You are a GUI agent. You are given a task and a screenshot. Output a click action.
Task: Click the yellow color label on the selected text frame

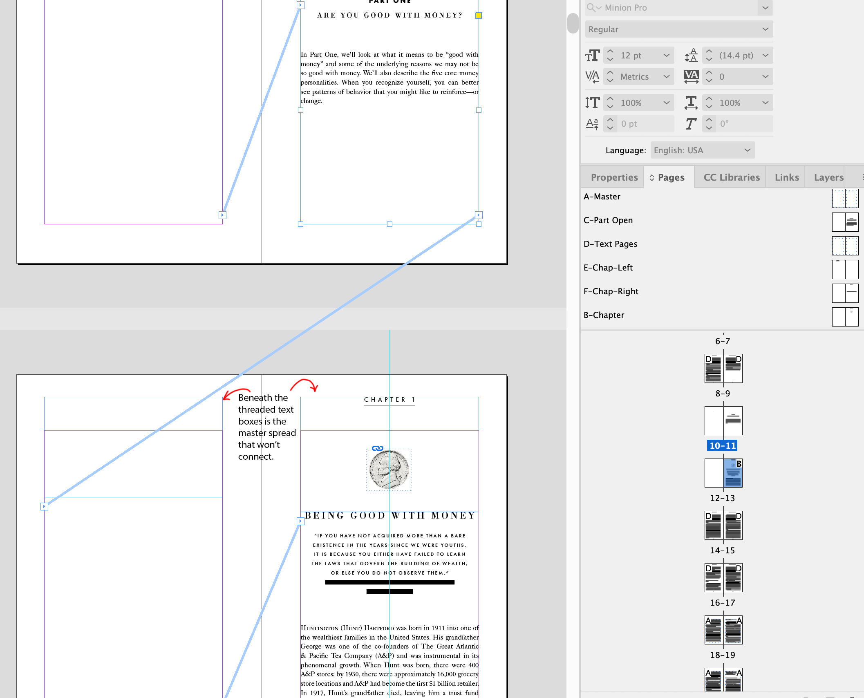[478, 16]
